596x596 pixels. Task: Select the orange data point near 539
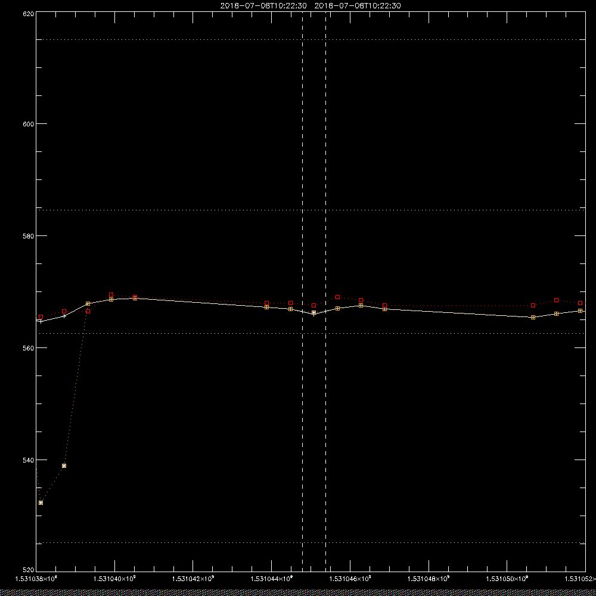point(64,466)
